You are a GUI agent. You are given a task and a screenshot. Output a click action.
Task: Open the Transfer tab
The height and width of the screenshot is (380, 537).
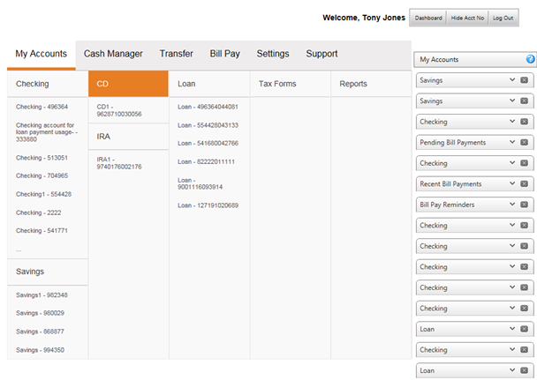(x=177, y=54)
